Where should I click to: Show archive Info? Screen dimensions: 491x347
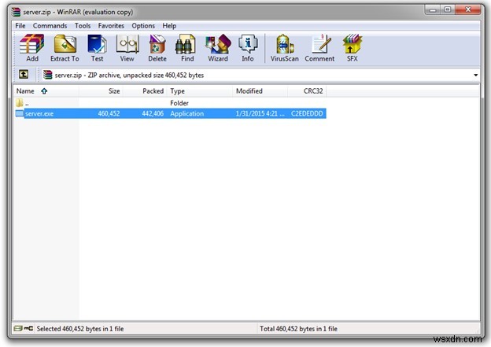coord(248,48)
